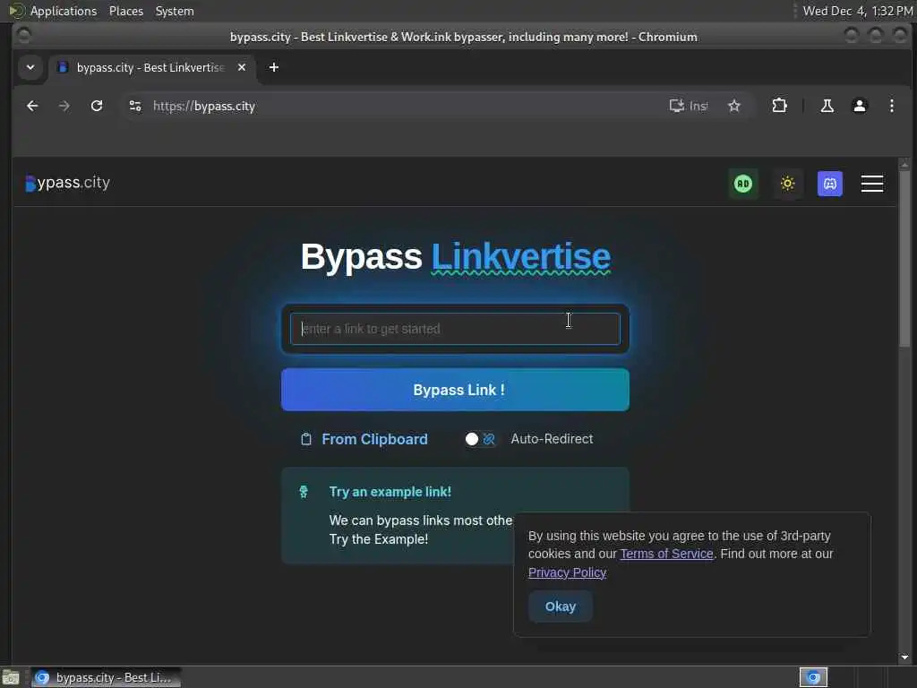Click the bypass.city logo
This screenshot has width=917, height=688.
pyautogui.click(x=68, y=183)
